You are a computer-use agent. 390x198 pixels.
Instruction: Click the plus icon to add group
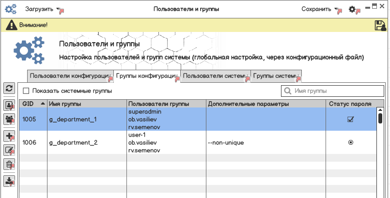tap(9, 137)
